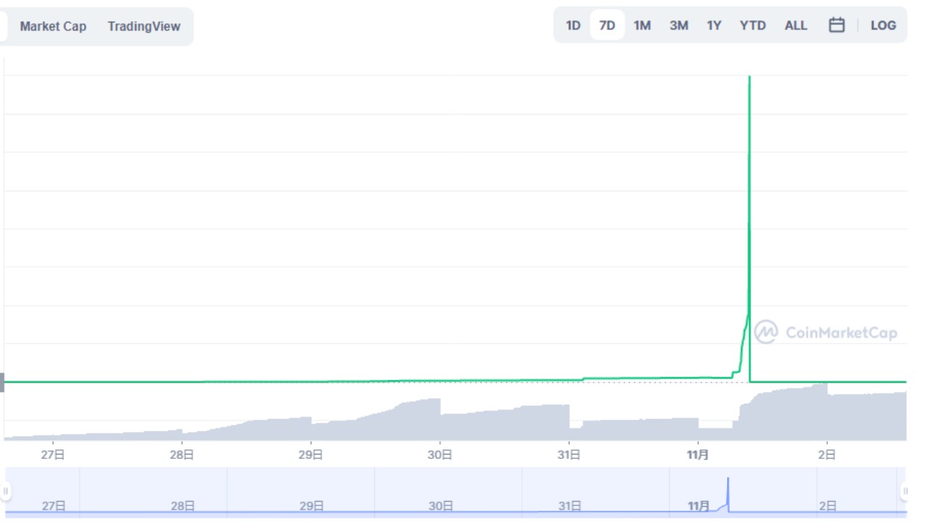Screen dimensions: 928x522
Task: Switch to the TradingView tab
Action: (144, 26)
